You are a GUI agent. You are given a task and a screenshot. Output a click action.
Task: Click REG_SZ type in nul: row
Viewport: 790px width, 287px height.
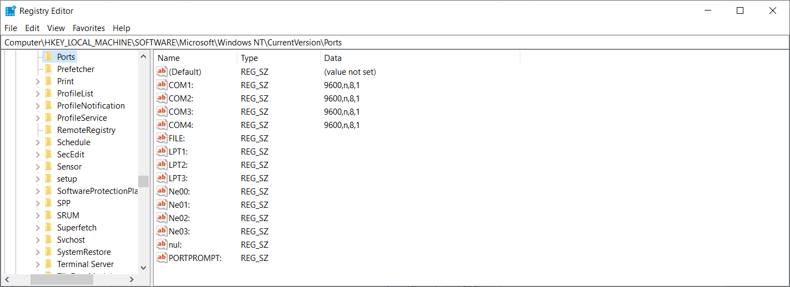click(x=255, y=245)
